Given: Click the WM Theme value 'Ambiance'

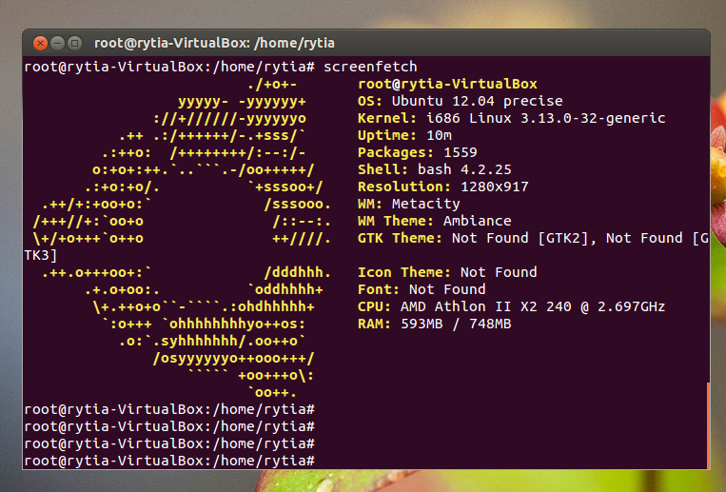Looking at the screenshot, I should coord(478,221).
